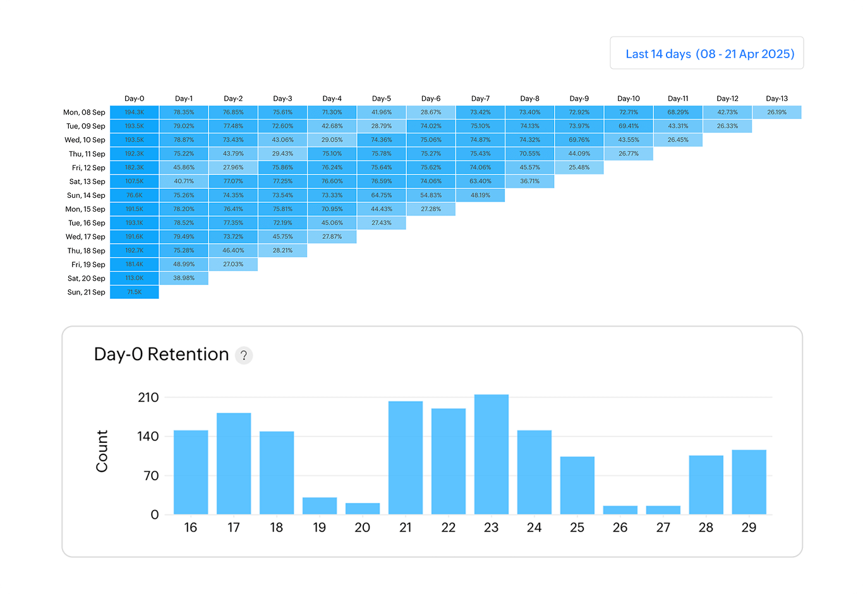Select the 113.0K cell for Sat 20 Sep
This screenshot has width=863, height=594.
click(x=135, y=278)
